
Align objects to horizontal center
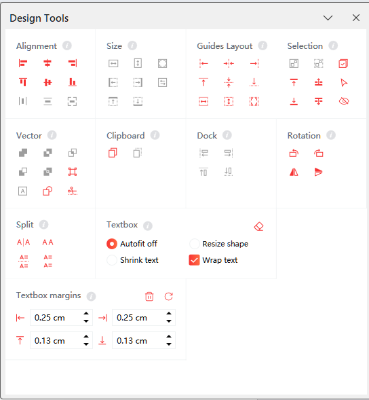click(x=47, y=63)
